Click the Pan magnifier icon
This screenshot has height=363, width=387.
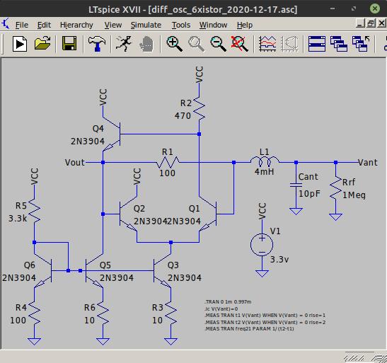click(196, 44)
